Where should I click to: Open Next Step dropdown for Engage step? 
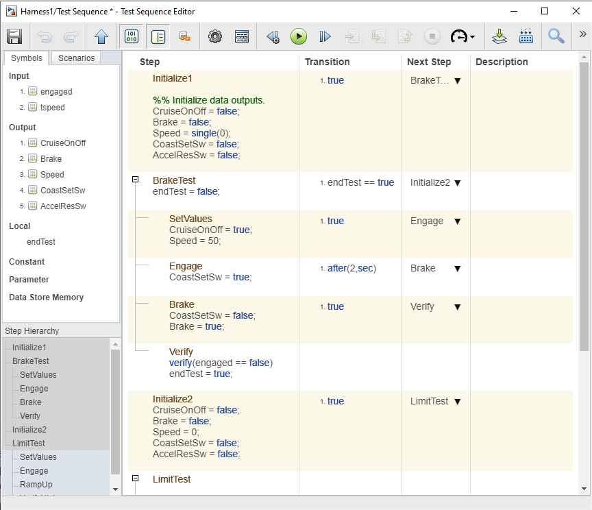point(457,269)
